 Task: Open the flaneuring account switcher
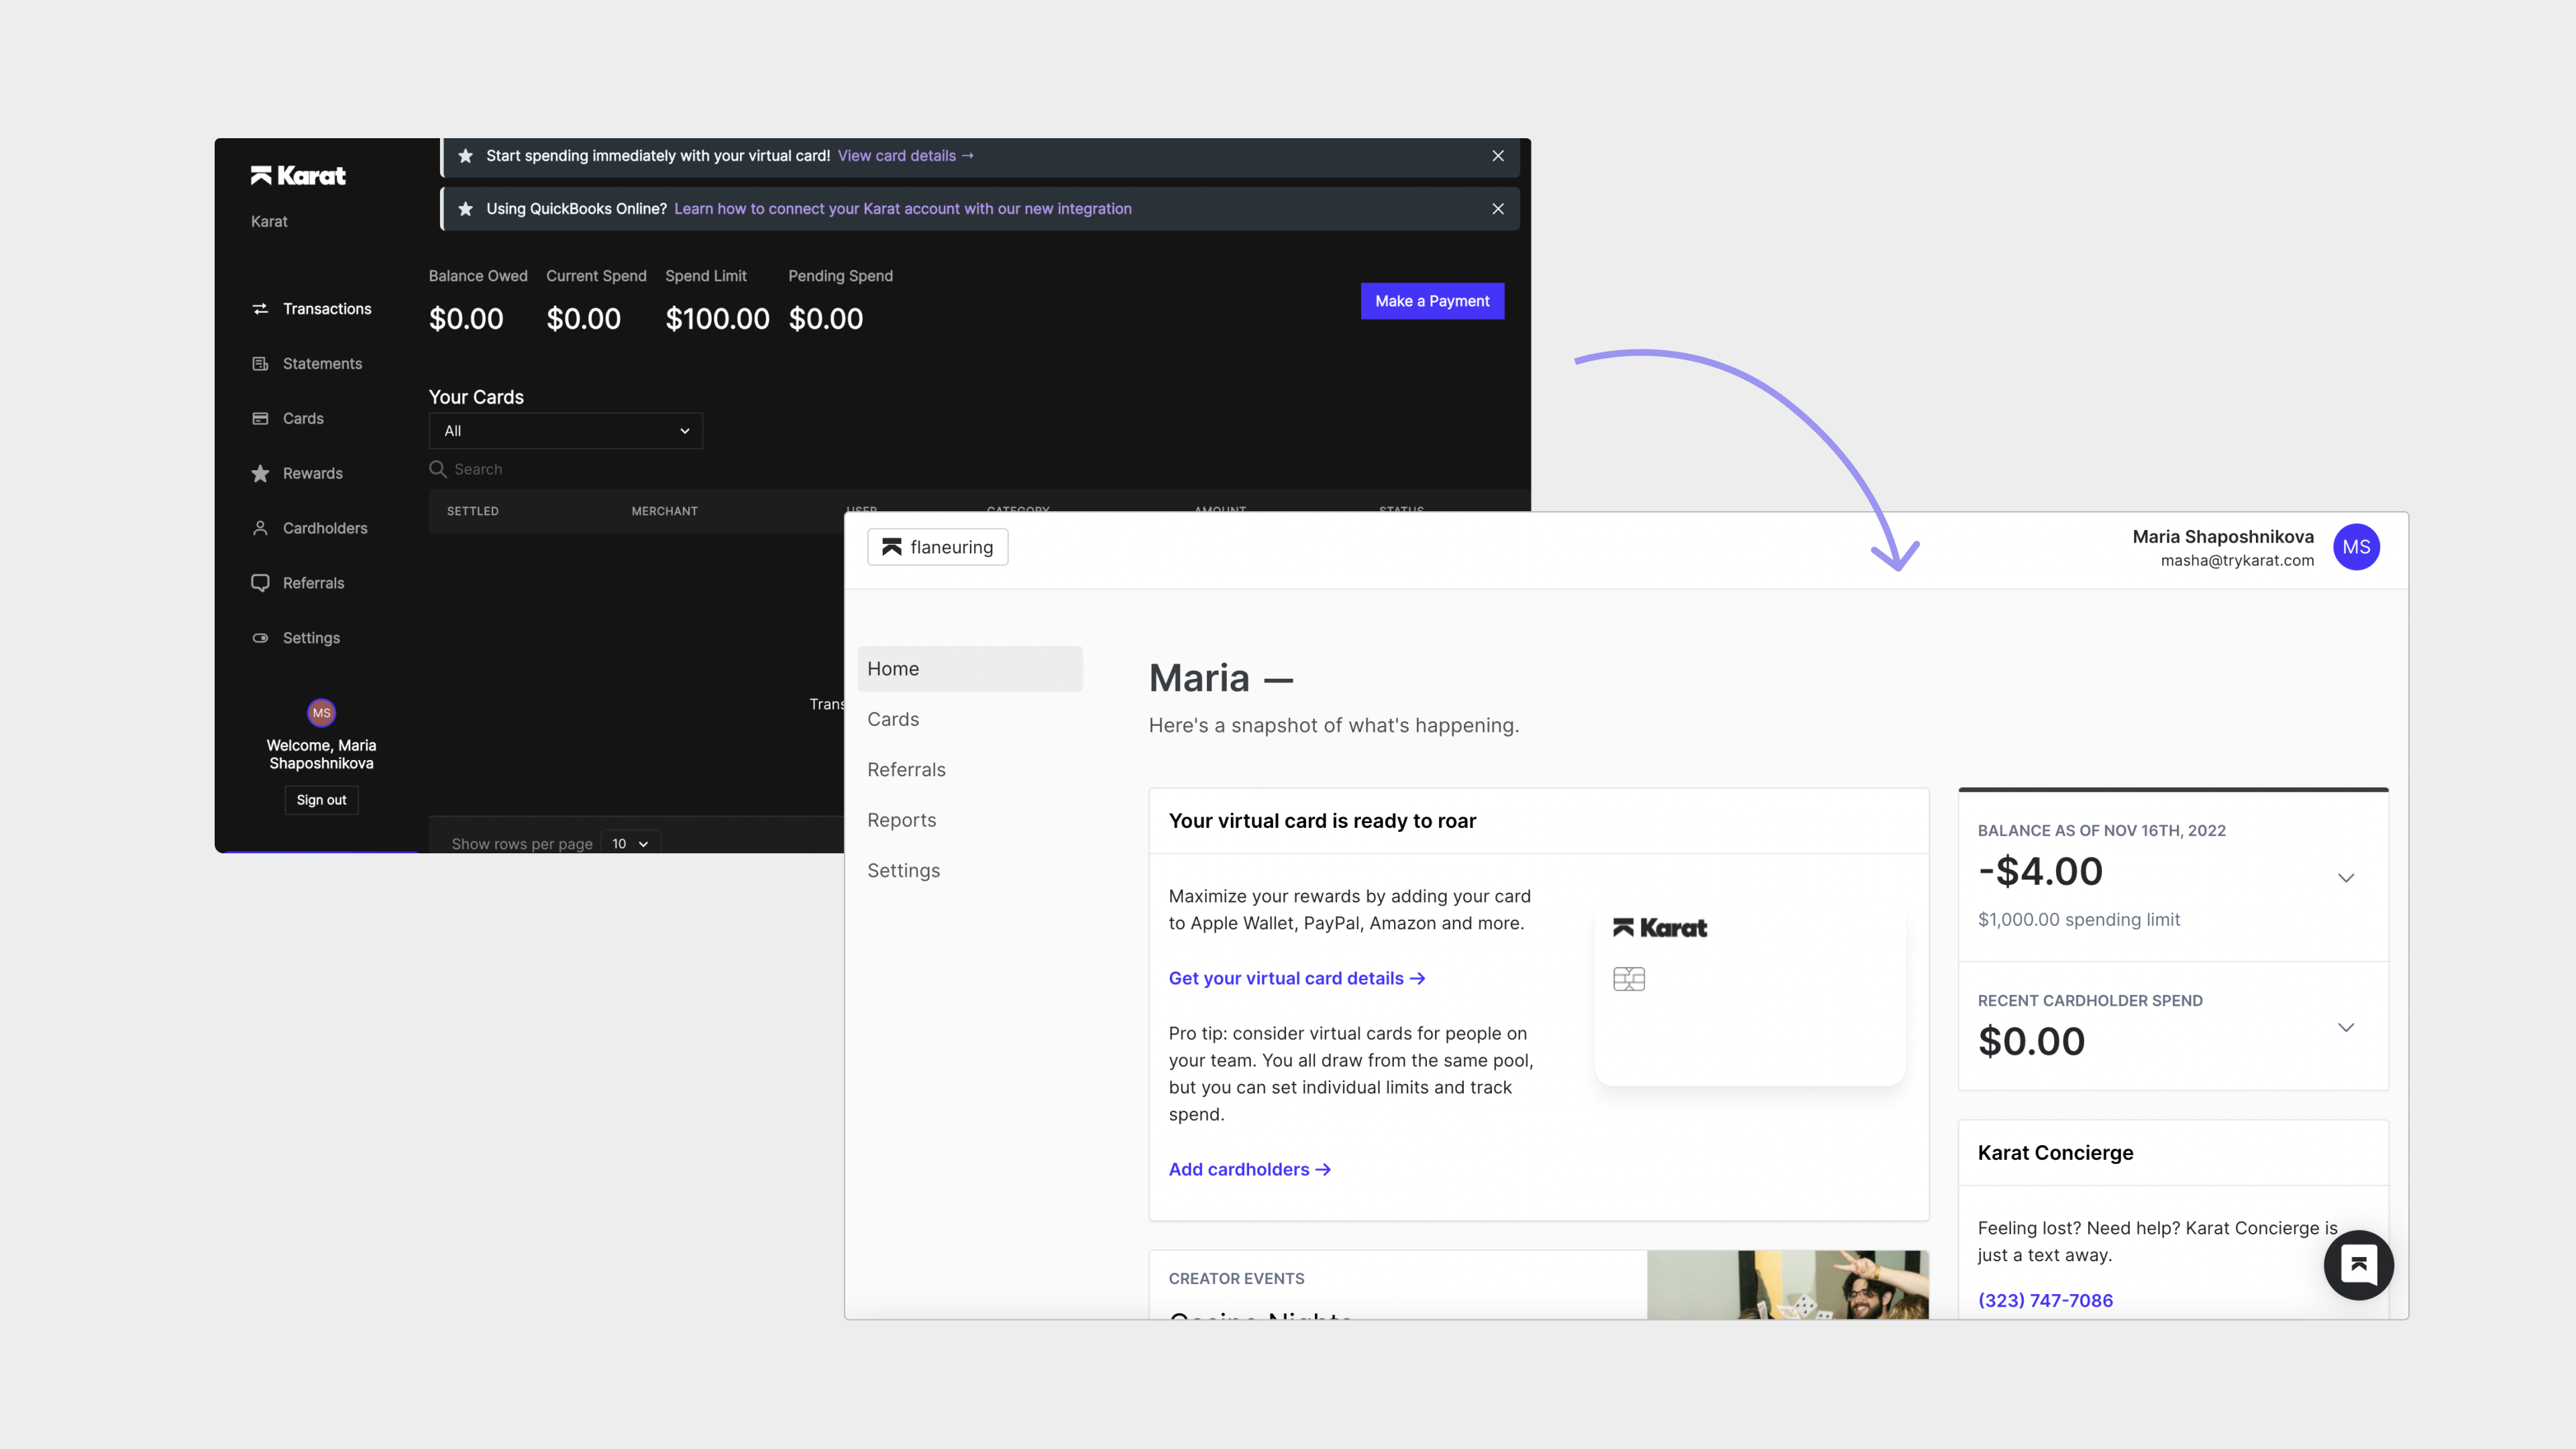point(937,547)
